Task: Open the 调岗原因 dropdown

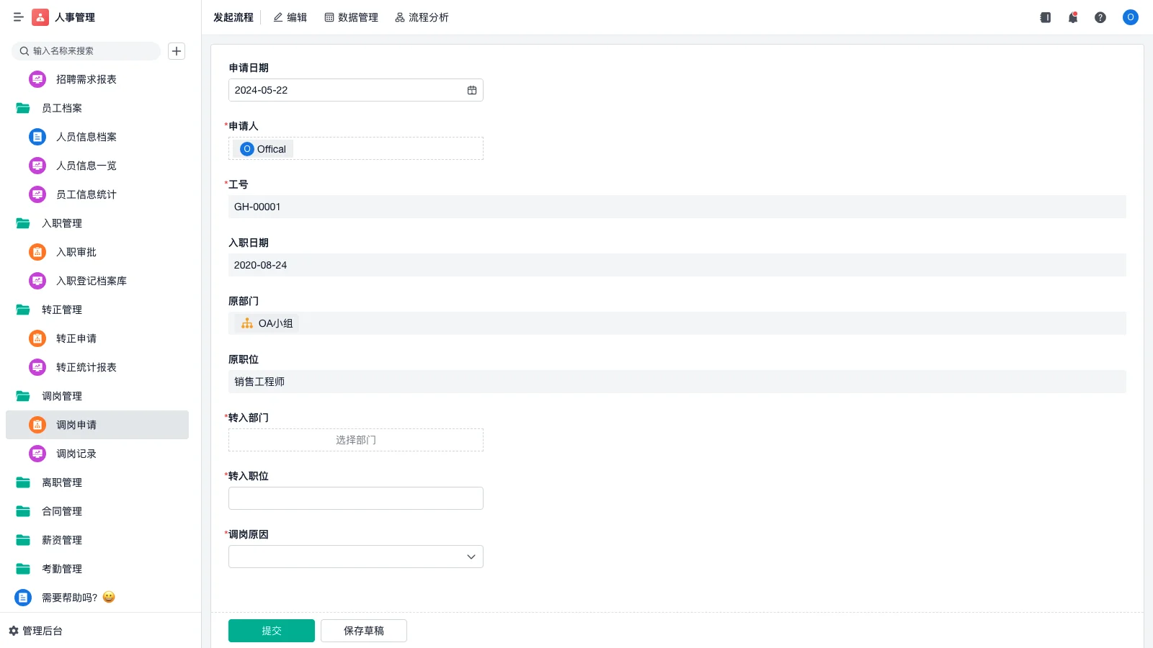Action: 355,556
